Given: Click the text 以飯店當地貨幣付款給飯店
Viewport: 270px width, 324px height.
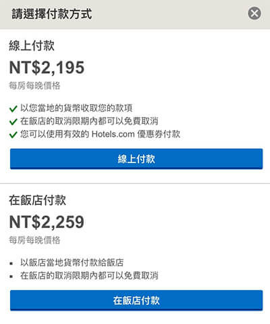Looking at the screenshot, I should click(x=72, y=262).
